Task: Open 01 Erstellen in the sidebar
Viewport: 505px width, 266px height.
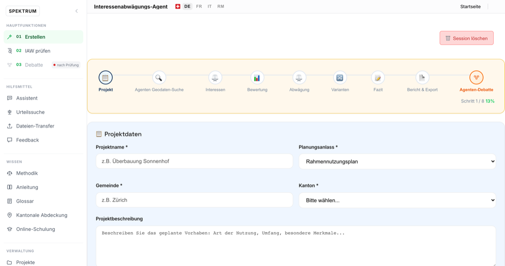Action: point(43,37)
